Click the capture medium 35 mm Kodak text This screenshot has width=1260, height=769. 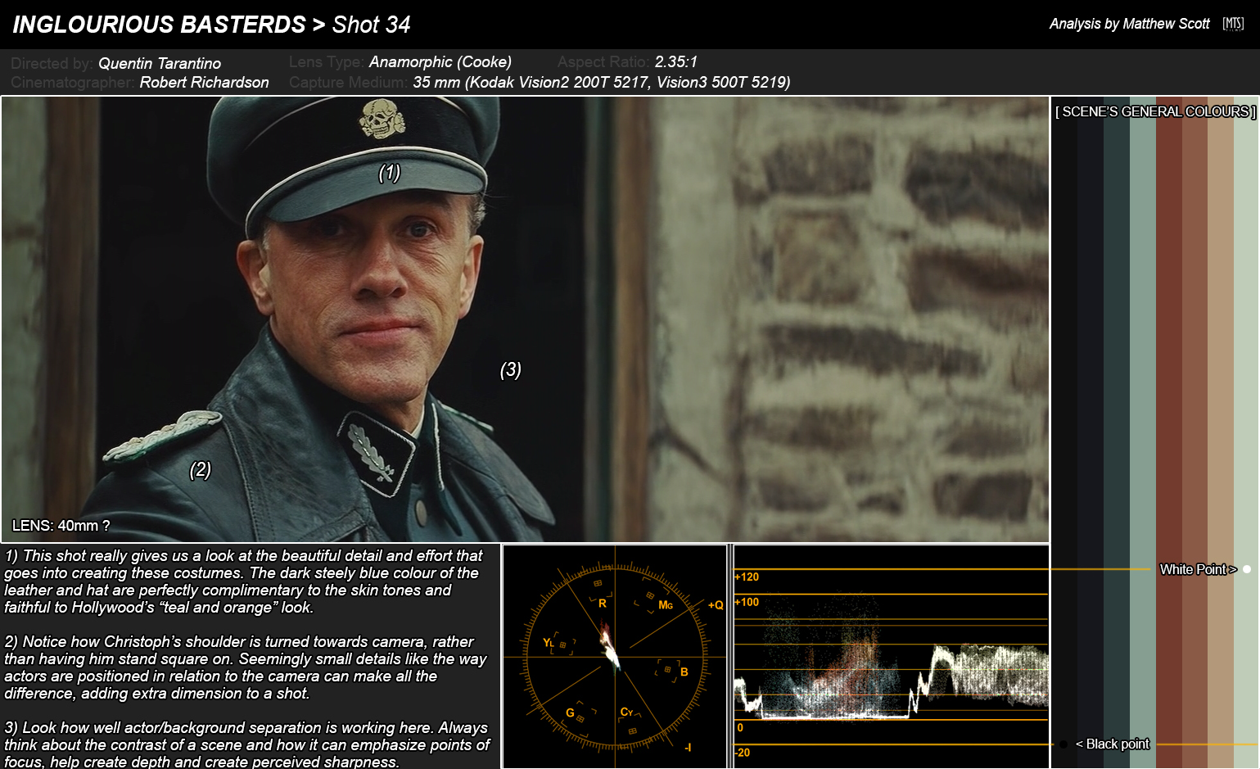pyautogui.click(x=602, y=82)
